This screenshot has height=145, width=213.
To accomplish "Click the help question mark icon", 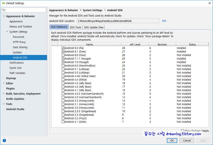I will point(4,140).
